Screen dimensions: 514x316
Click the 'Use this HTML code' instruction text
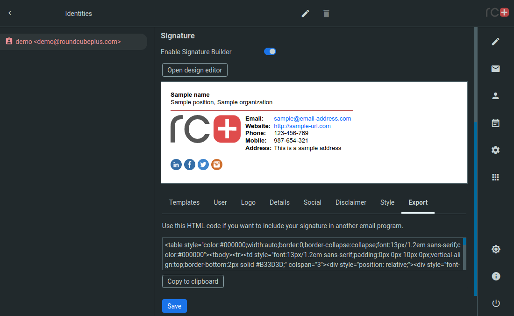tap(283, 226)
